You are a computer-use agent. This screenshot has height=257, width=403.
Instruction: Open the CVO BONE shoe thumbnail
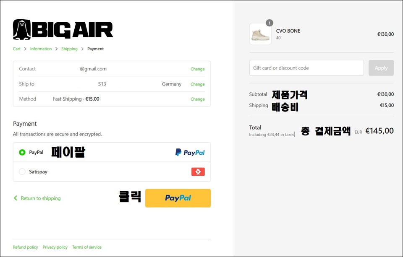pos(260,34)
